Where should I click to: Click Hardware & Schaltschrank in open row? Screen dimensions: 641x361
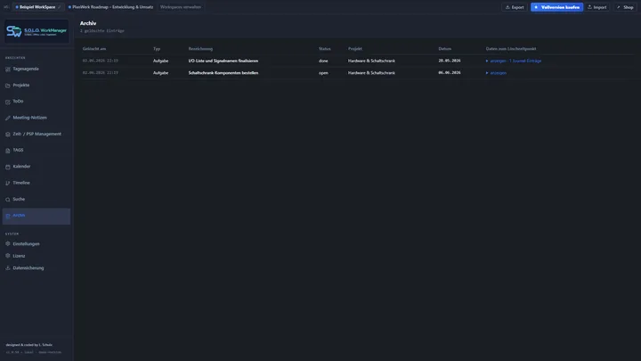(371, 73)
